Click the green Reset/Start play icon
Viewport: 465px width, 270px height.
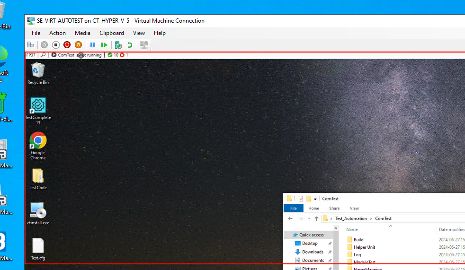(x=104, y=45)
